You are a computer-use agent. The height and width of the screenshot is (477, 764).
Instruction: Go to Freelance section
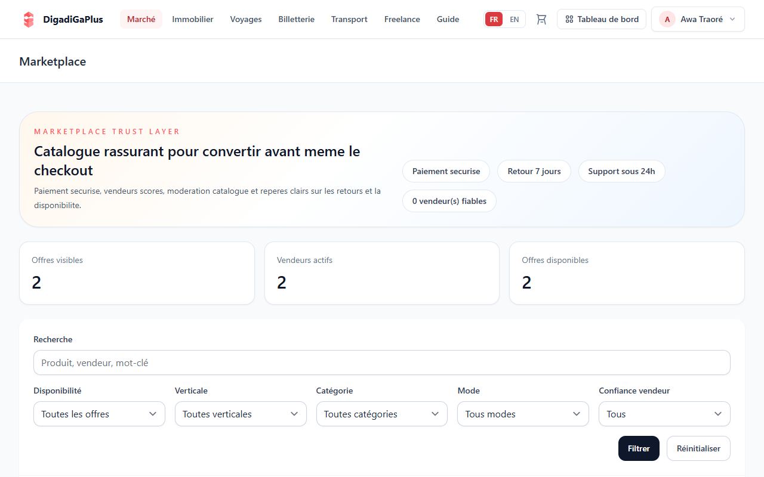402,19
